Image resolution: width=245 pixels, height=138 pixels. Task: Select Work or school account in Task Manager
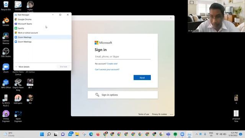[42, 33]
